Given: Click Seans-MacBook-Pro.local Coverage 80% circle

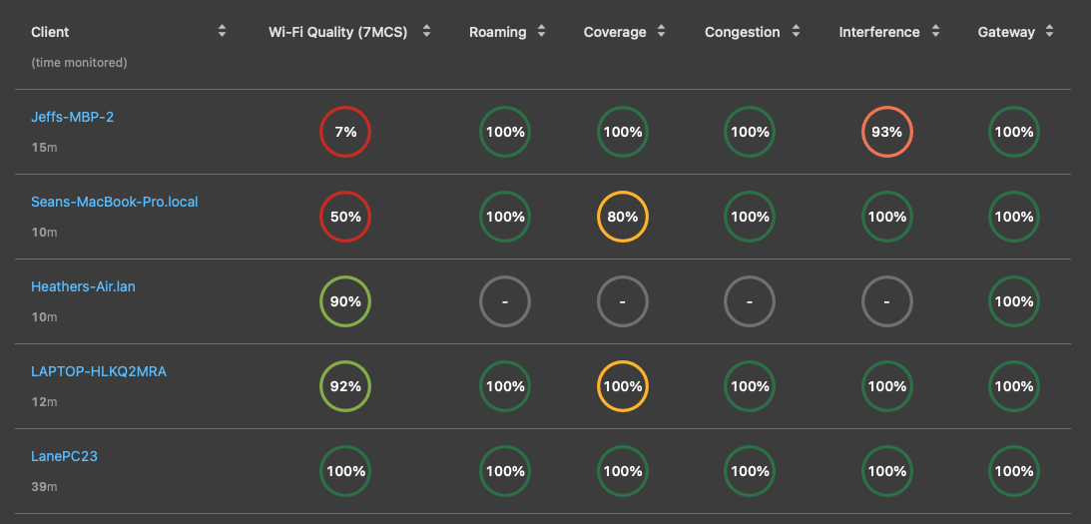Looking at the screenshot, I should (622, 217).
